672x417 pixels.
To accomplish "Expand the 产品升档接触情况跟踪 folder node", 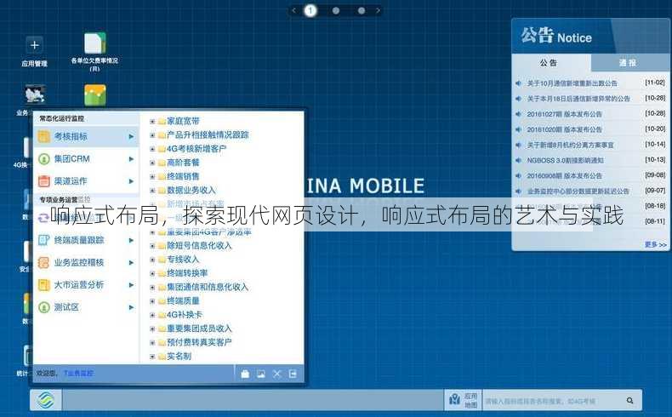I will tap(152, 135).
